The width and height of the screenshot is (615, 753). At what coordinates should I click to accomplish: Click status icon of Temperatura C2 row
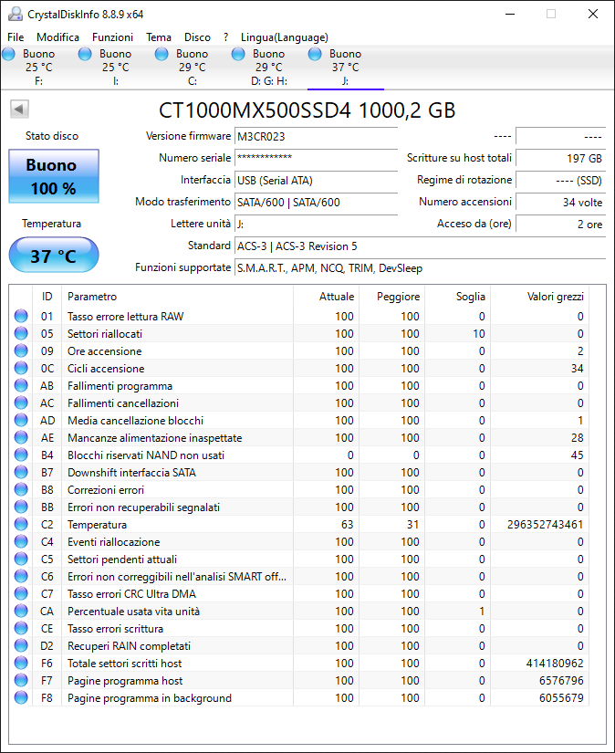(x=21, y=524)
